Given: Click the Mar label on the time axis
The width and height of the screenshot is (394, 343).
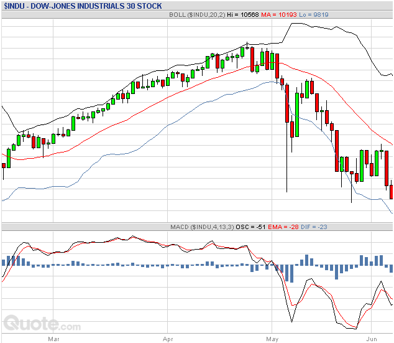Looking at the screenshot, I should click(53, 339).
